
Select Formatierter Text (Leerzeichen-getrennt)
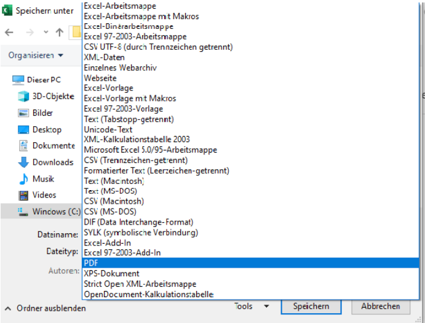click(x=250, y=170)
